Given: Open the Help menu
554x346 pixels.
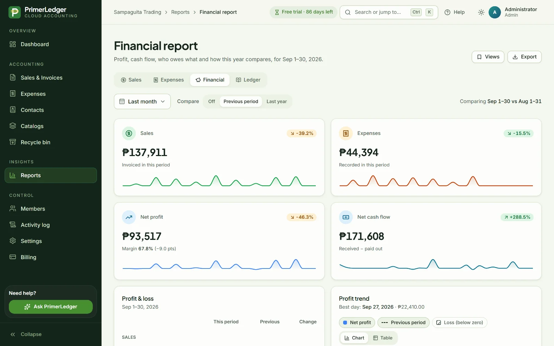Looking at the screenshot, I should coord(455,12).
